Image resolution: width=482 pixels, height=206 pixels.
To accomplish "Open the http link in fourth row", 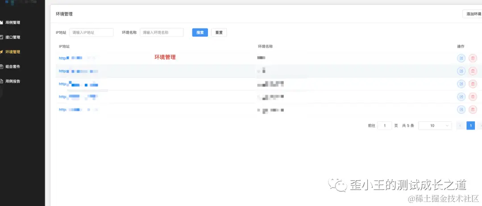I will 79,97.
